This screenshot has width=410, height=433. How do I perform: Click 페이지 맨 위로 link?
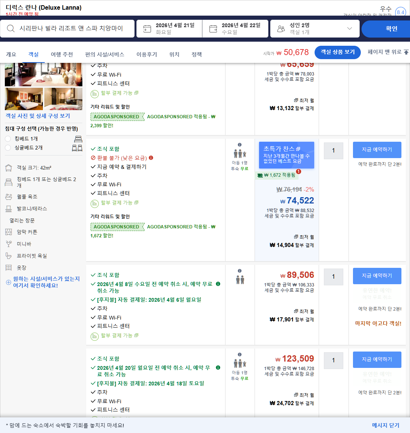[x=385, y=52]
